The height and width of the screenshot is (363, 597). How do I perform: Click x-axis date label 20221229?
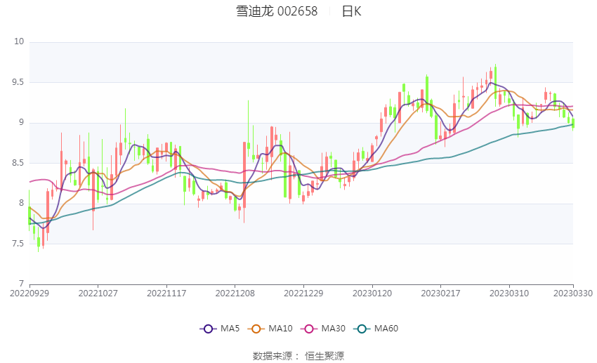(303, 293)
